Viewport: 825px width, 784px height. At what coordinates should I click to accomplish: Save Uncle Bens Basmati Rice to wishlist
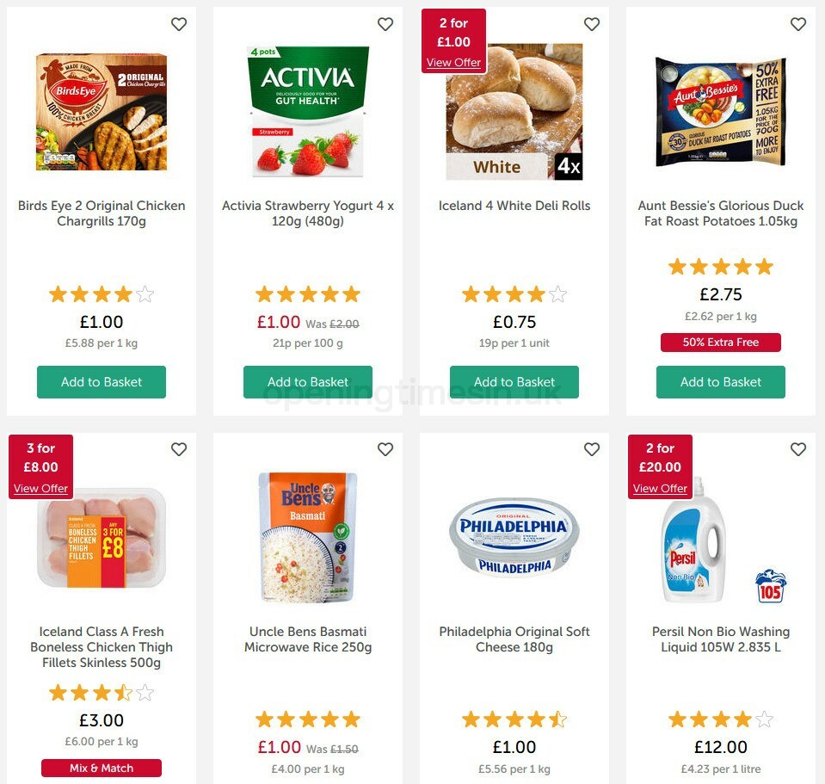[385, 449]
